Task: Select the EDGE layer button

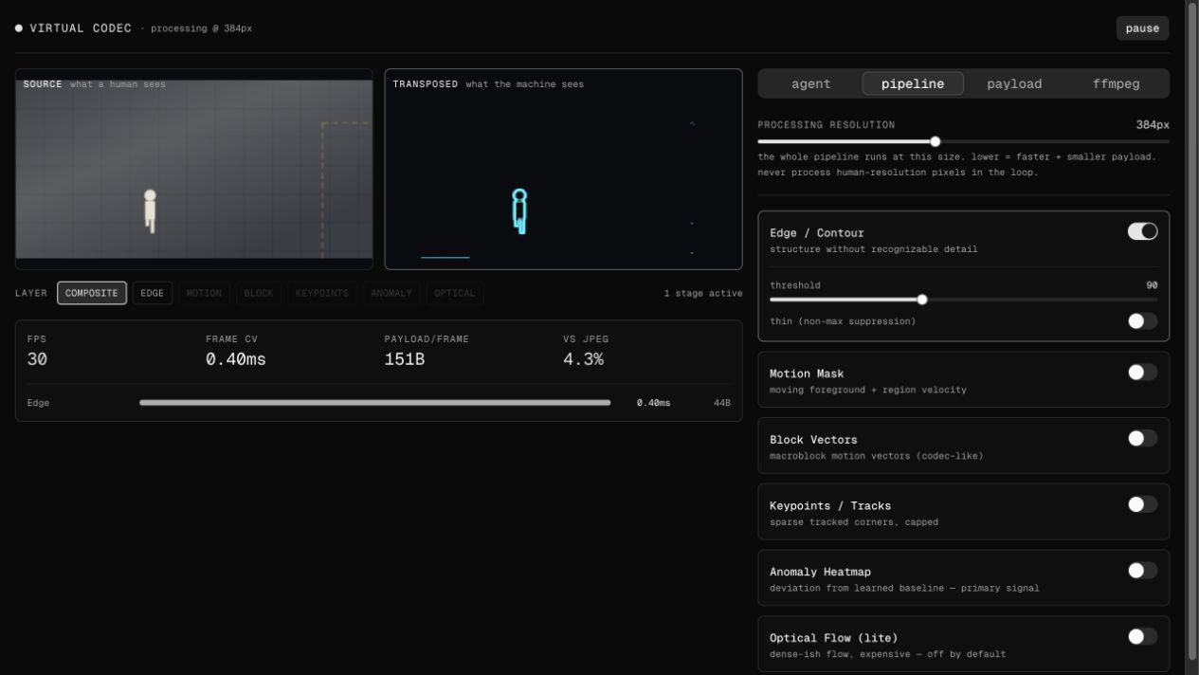Action: pyautogui.click(x=153, y=293)
